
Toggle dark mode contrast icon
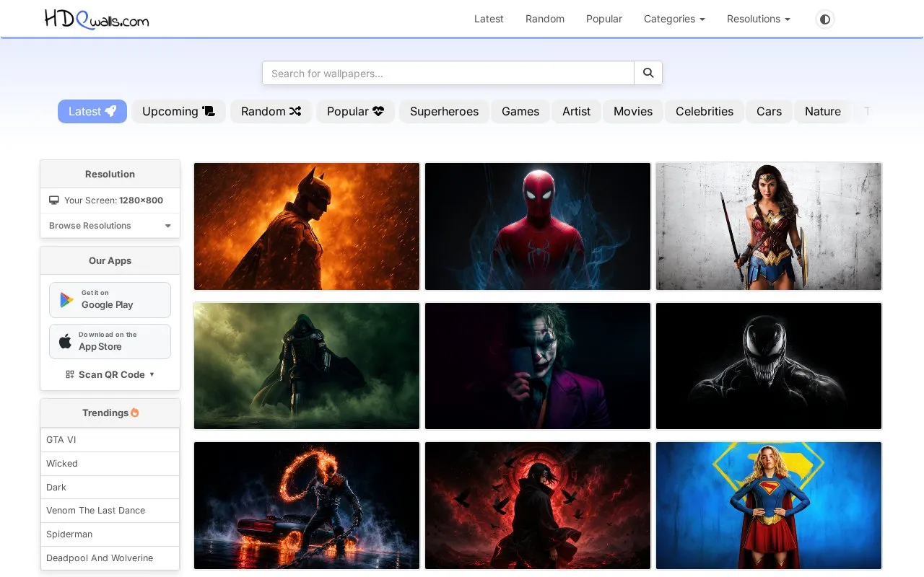coord(825,19)
